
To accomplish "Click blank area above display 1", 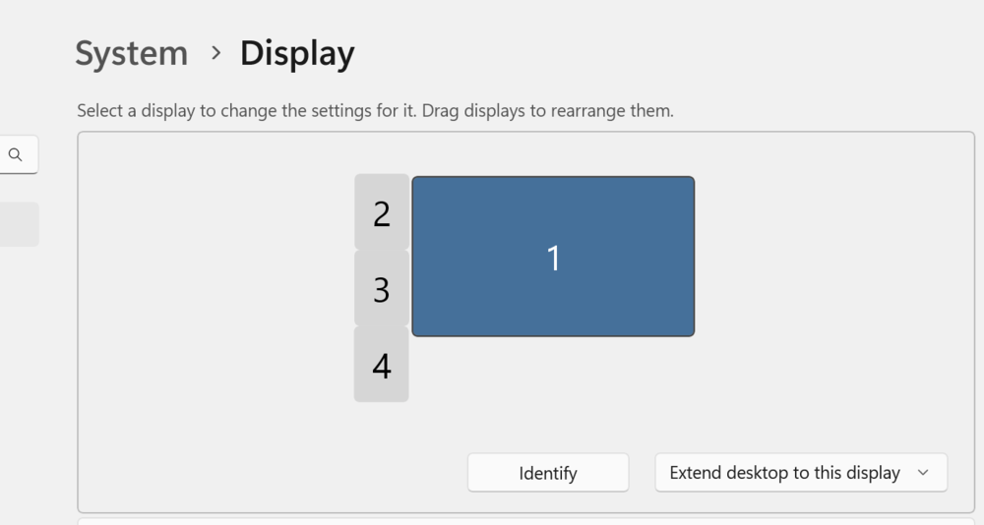I will pos(553,153).
